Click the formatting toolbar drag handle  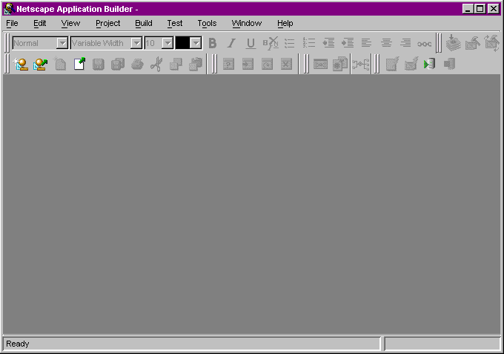[x=7, y=43]
